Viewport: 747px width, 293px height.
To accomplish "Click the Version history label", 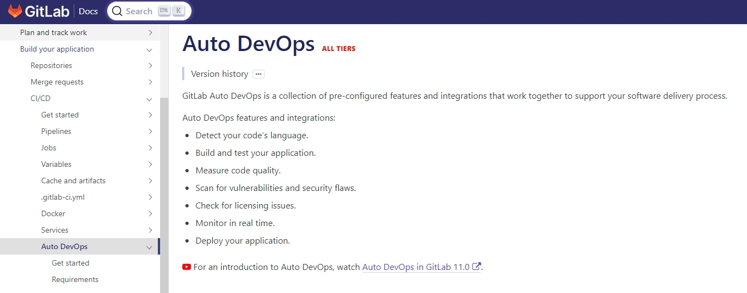I will (x=219, y=74).
